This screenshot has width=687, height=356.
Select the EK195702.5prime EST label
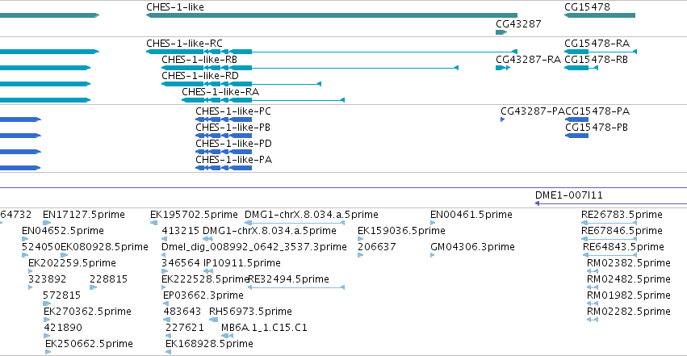point(194,215)
